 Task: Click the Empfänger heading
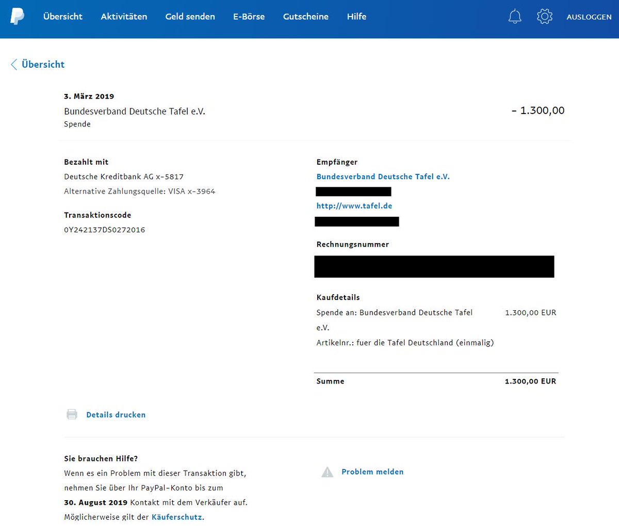tap(337, 162)
